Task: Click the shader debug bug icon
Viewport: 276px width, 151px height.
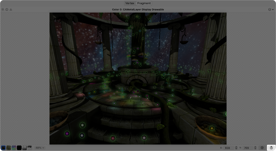Action: tap(271, 148)
